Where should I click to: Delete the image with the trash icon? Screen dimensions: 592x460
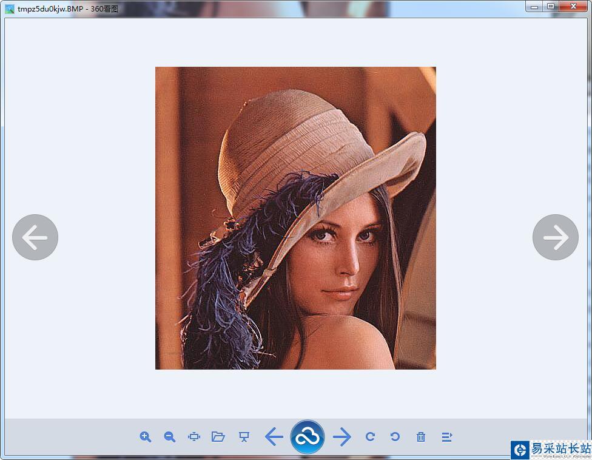pyautogui.click(x=421, y=437)
